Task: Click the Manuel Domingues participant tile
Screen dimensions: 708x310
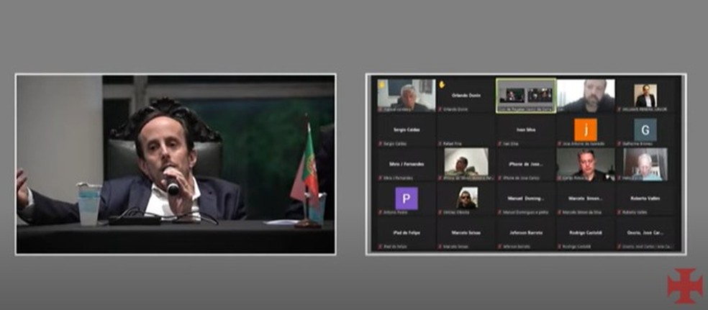Action: coord(525,199)
